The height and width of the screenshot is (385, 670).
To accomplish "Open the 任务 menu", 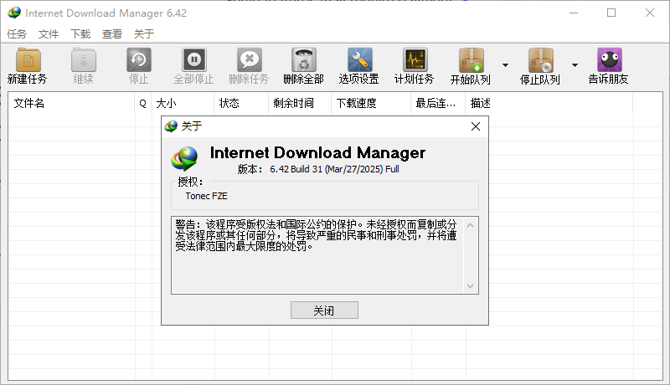I will coord(17,33).
